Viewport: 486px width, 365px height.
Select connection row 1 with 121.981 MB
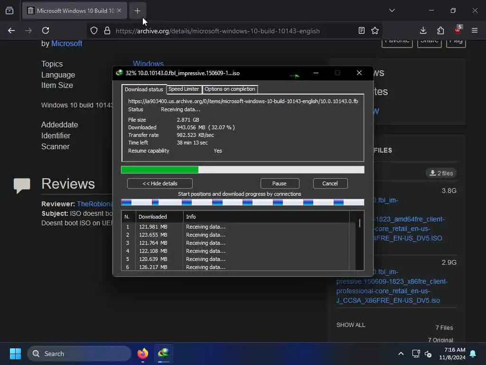click(x=235, y=227)
